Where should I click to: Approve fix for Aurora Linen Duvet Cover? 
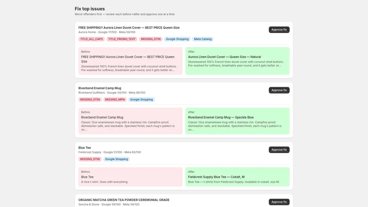coord(279,29)
